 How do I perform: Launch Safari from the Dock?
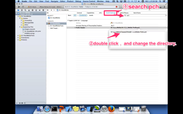tap(47, 109)
